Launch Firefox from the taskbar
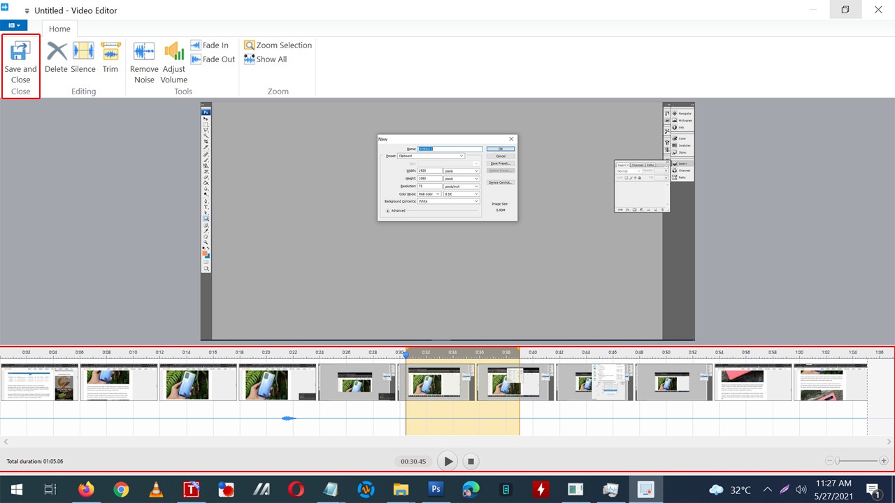This screenshot has height=503, width=895. pyautogui.click(x=86, y=489)
